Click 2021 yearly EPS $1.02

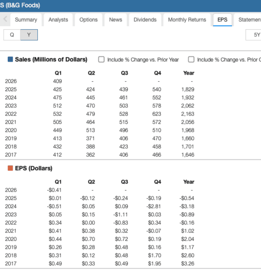click(x=187, y=231)
